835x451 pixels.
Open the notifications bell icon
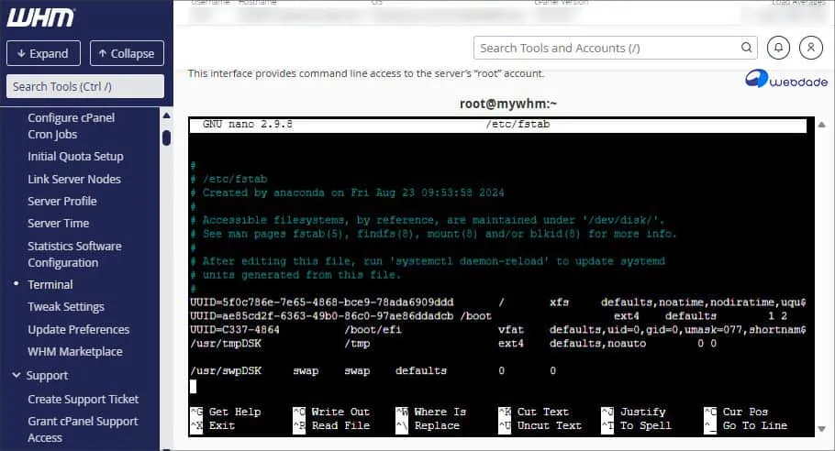[x=778, y=48]
